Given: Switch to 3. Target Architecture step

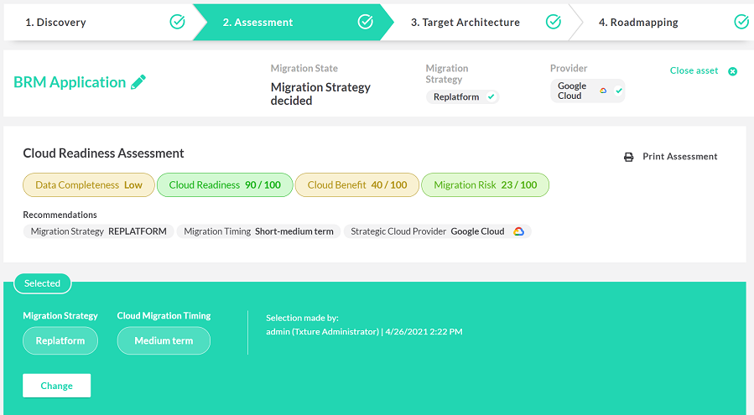Looking at the screenshot, I should 465,22.
